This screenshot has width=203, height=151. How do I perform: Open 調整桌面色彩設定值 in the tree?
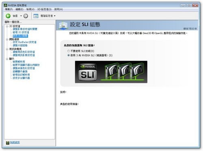(x=24, y=68)
